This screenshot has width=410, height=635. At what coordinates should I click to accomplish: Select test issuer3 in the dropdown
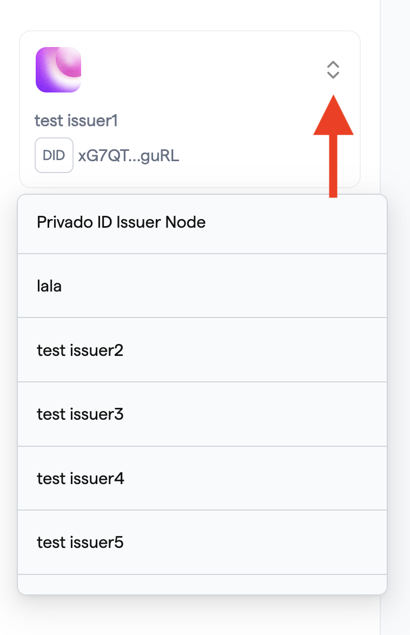202,414
